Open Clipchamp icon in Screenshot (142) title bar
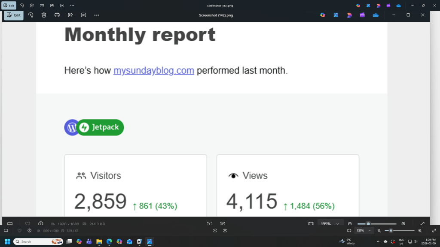 tap(362, 15)
